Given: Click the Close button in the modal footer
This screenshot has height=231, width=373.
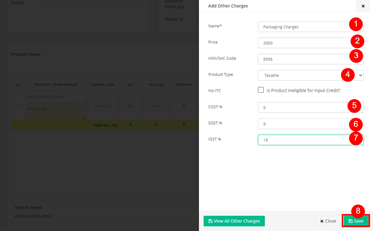Looking at the screenshot, I should click(x=327, y=221).
